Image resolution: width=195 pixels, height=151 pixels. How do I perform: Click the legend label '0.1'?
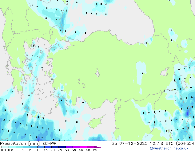point(3,150)
